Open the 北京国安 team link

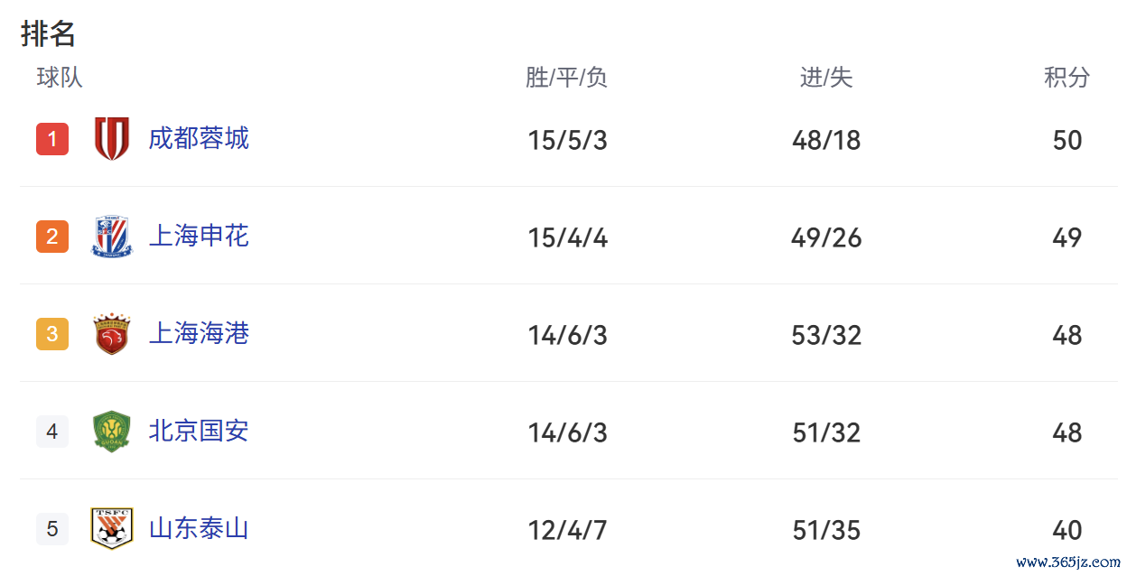[x=199, y=432]
